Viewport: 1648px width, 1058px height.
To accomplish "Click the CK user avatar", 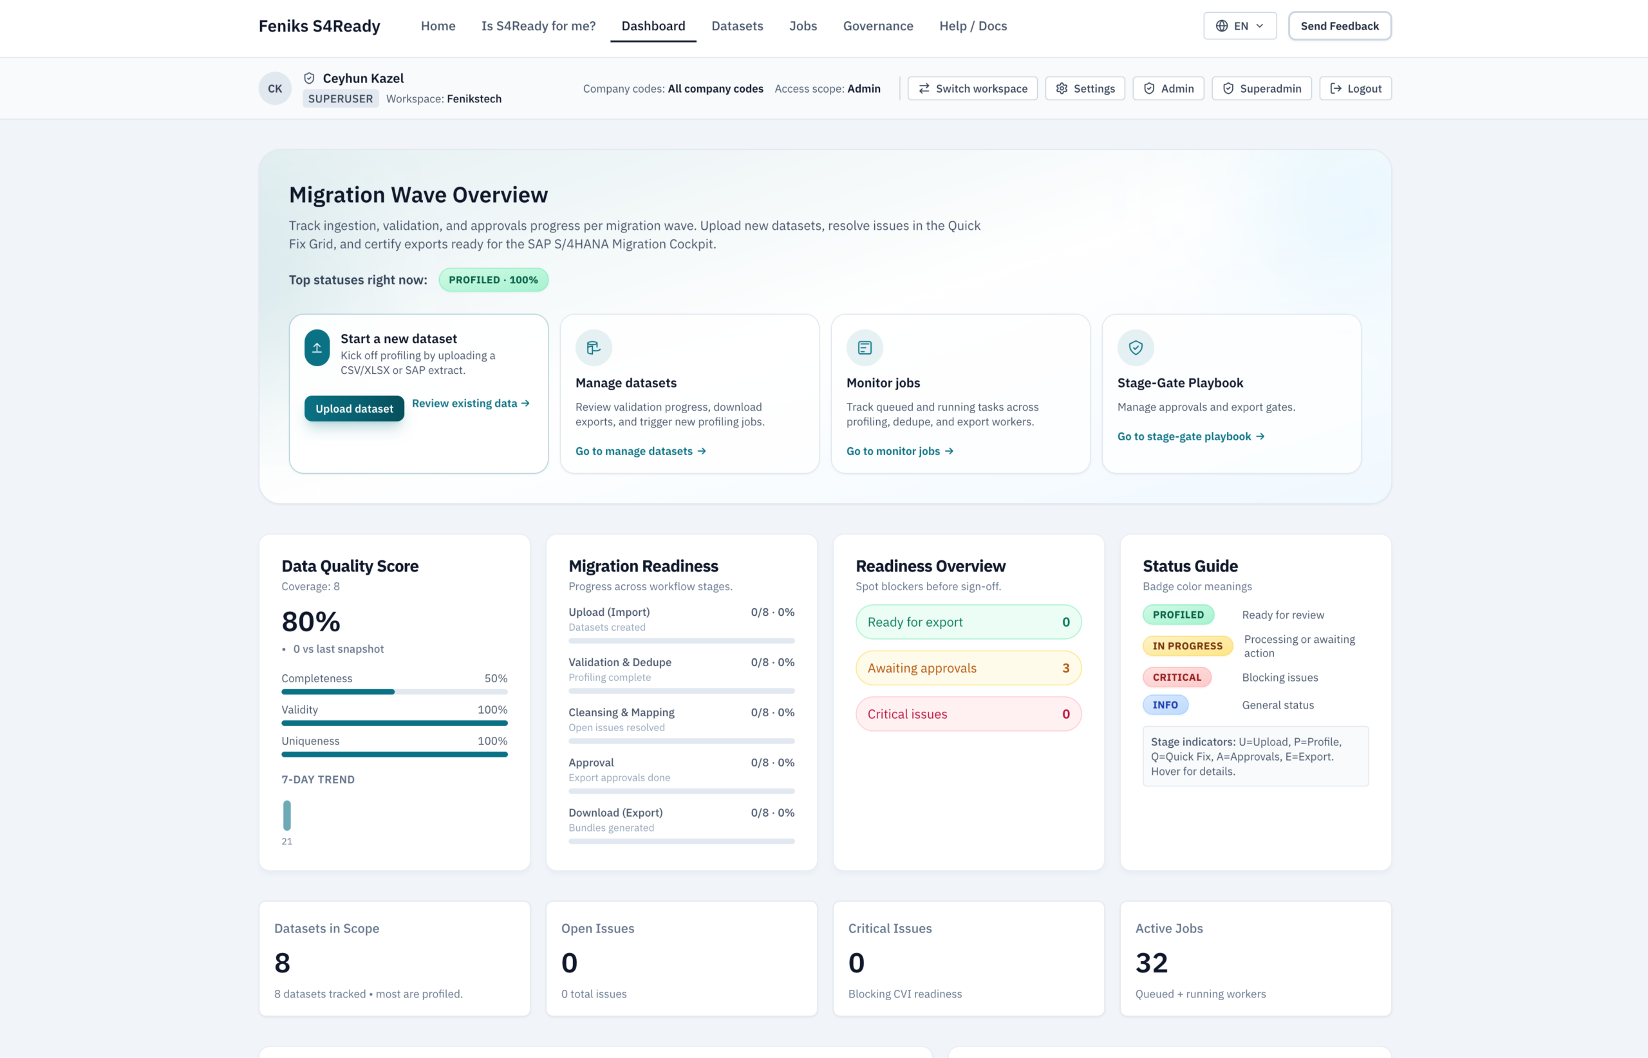I will (275, 89).
